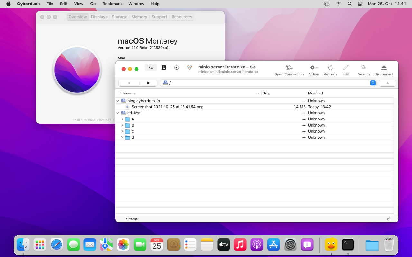Sort by Size column header
Image resolution: width=412 pixels, height=257 pixels.
point(284,93)
